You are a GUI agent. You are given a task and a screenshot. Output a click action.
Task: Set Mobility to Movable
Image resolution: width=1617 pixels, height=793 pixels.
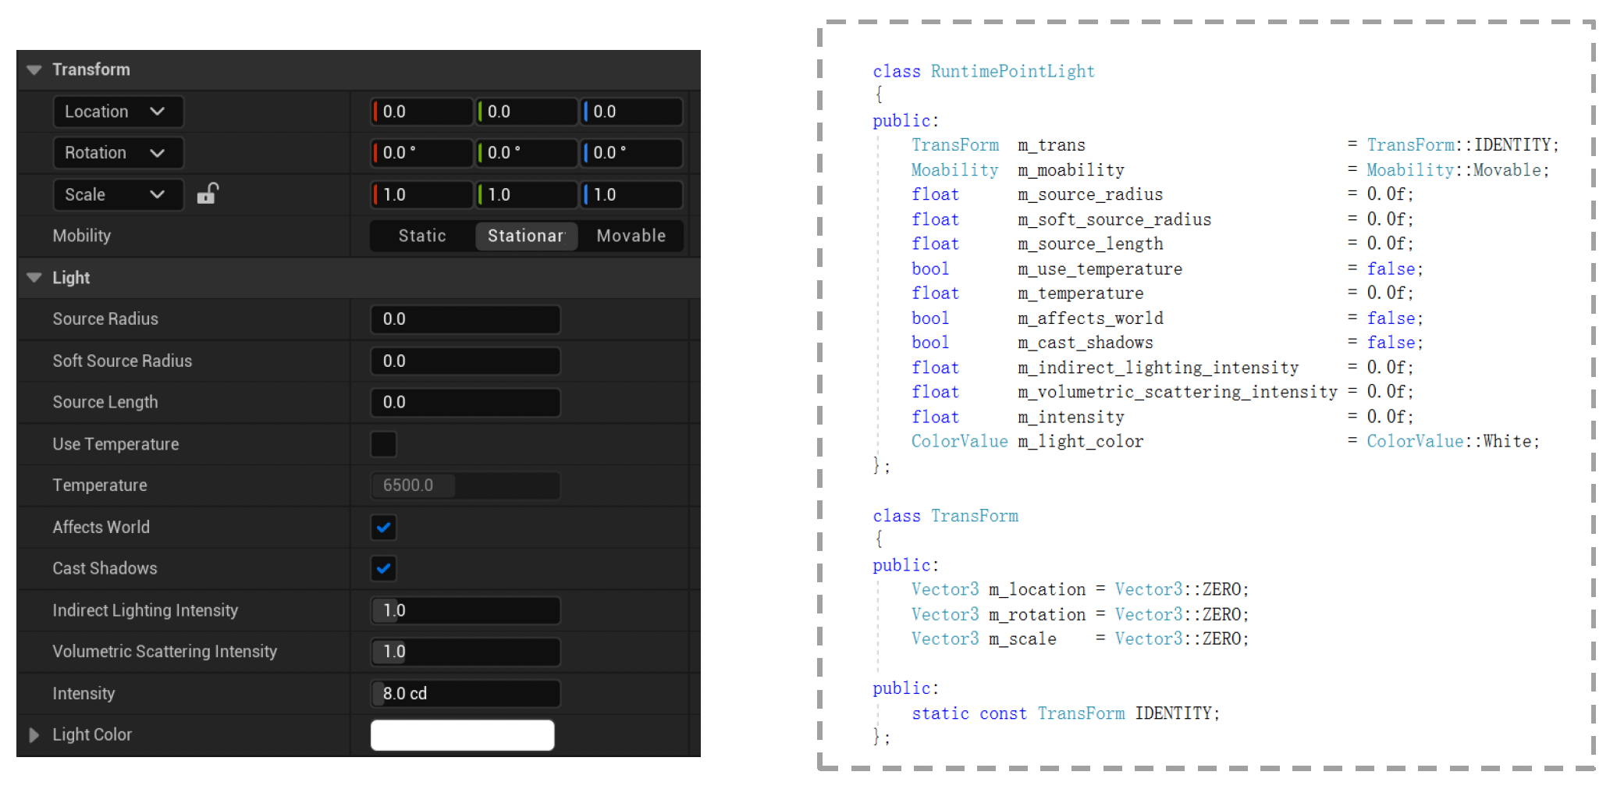pyautogui.click(x=631, y=236)
